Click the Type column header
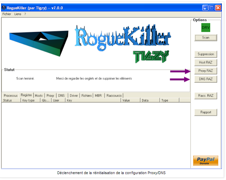226x180 pixels. click(x=169, y=100)
